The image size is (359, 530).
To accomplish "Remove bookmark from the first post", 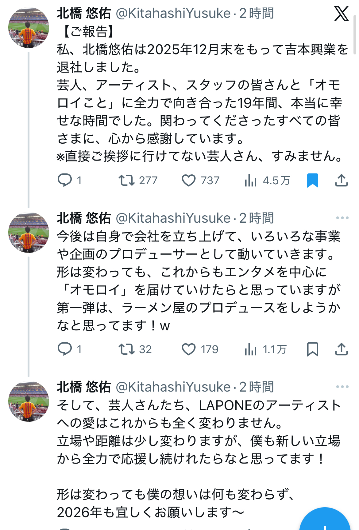I will click(x=312, y=180).
